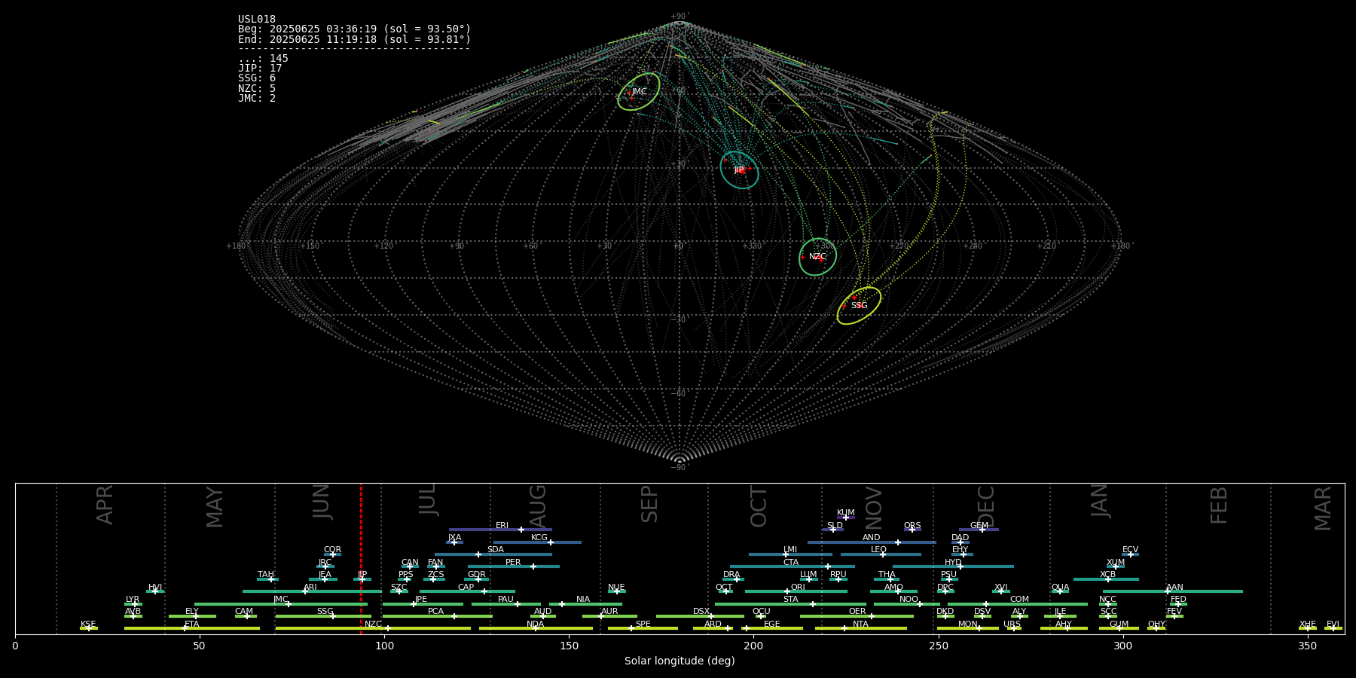Select the yellow ellipse around the SSG radiant

(859, 306)
